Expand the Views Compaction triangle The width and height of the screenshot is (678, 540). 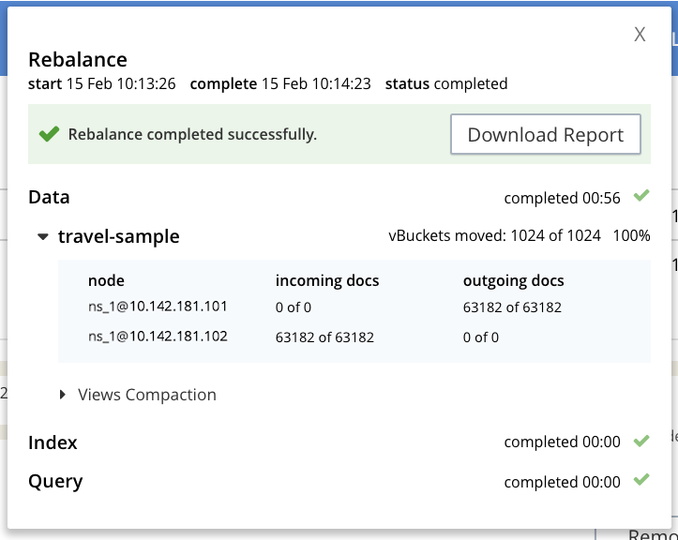[63, 395]
